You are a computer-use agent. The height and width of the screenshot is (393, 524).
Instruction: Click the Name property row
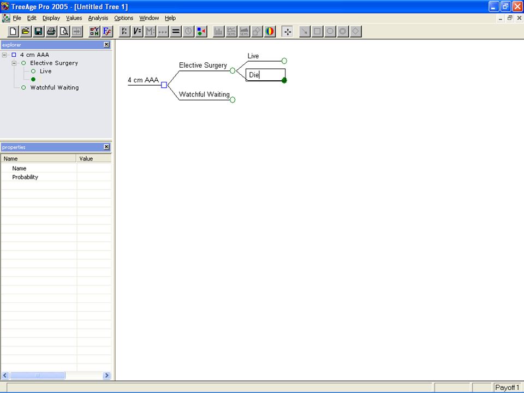(56, 169)
